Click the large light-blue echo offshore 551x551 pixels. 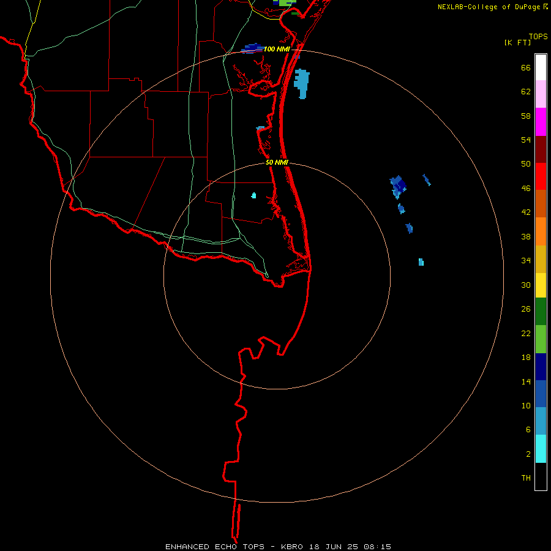tap(302, 84)
